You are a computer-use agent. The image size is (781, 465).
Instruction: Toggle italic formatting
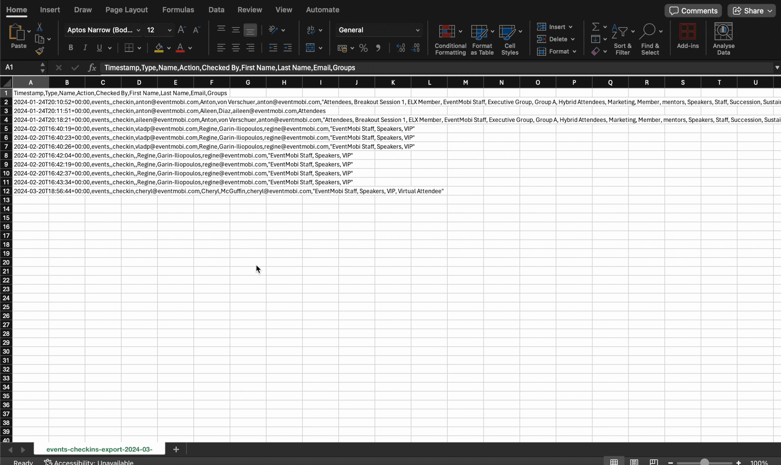point(85,48)
